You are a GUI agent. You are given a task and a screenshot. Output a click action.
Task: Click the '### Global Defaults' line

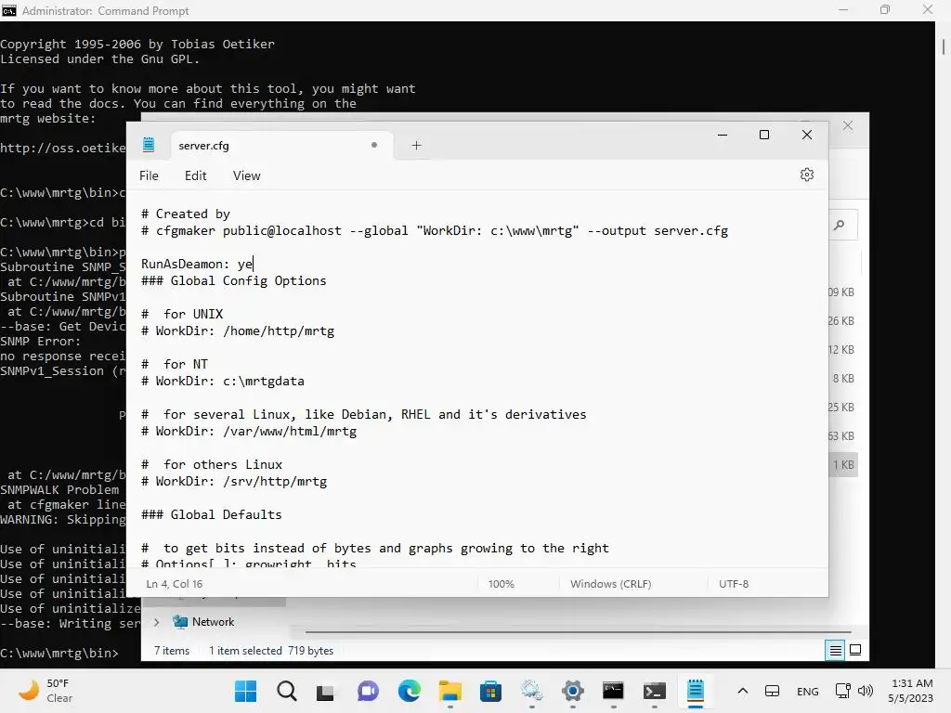coord(211,514)
